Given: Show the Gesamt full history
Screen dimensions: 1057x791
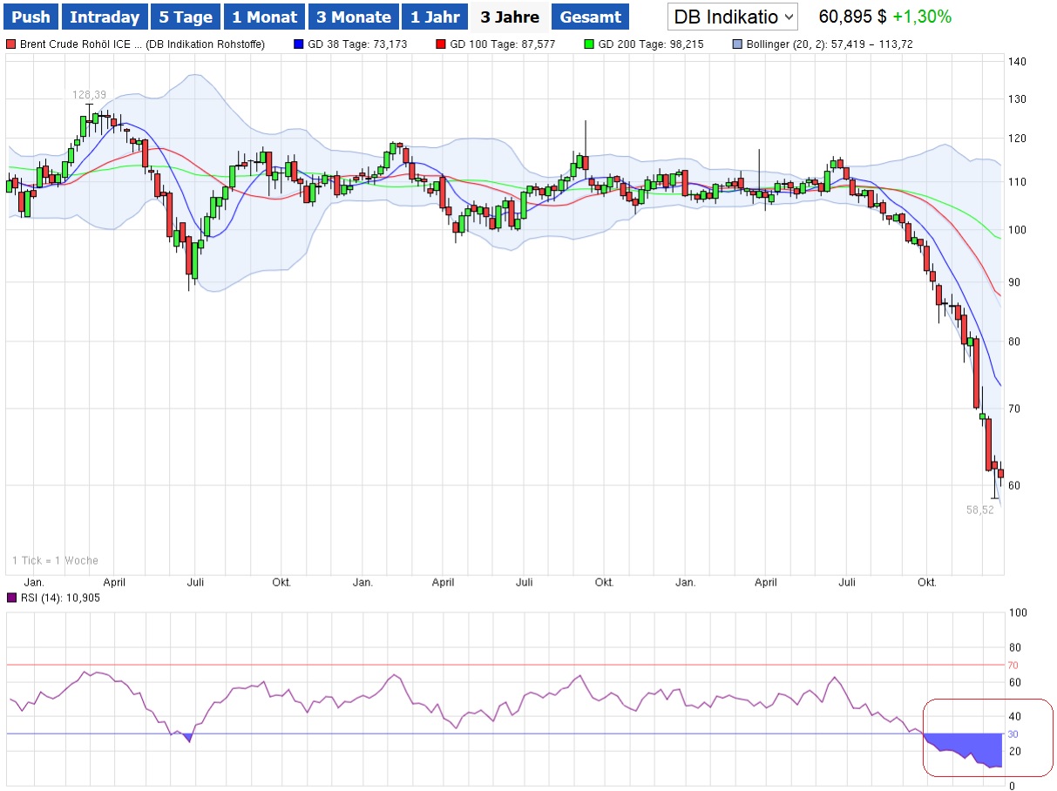Looking at the screenshot, I should point(590,17).
